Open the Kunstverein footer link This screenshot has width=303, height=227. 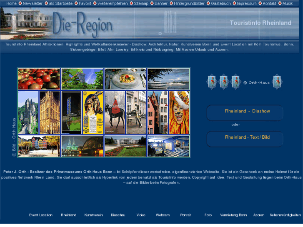click(93, 215)
